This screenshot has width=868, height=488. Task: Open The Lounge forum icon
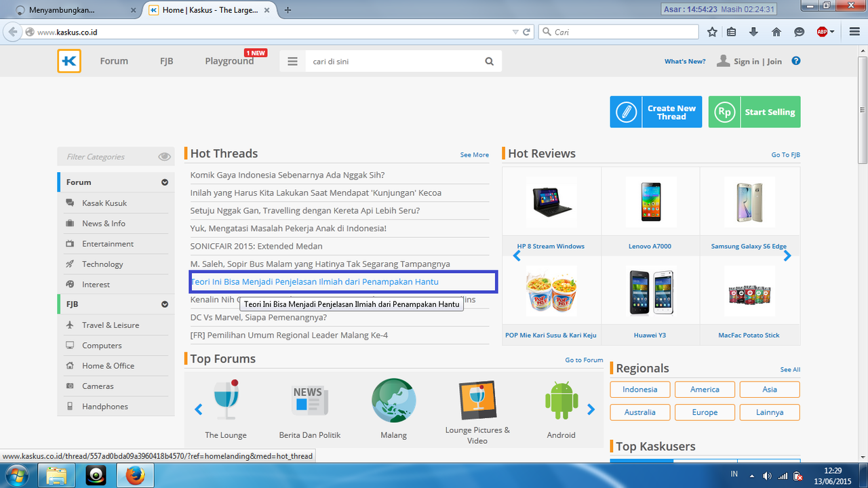tap(226, 401)
